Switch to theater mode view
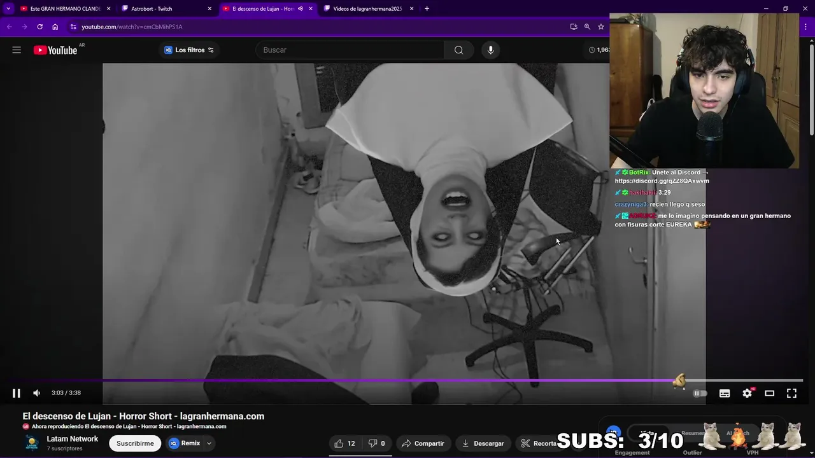 click(769, 393)
